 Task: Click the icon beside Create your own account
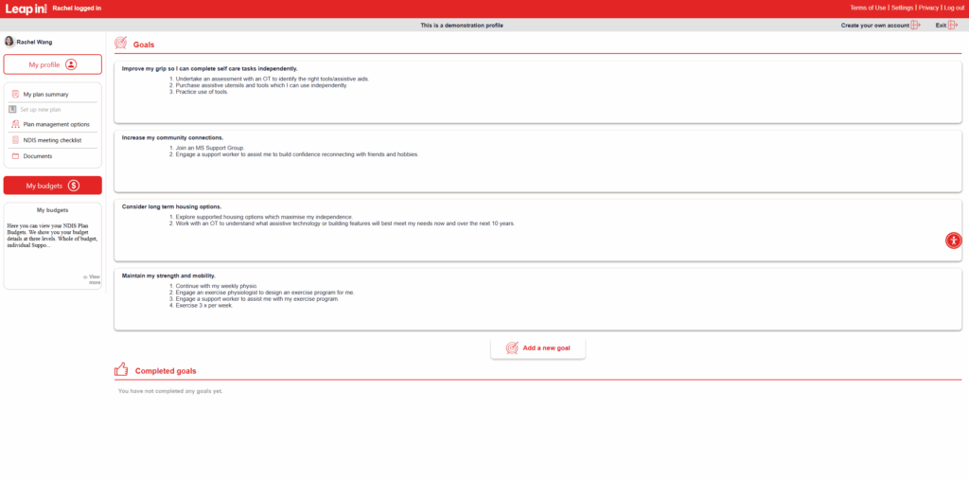915,26
